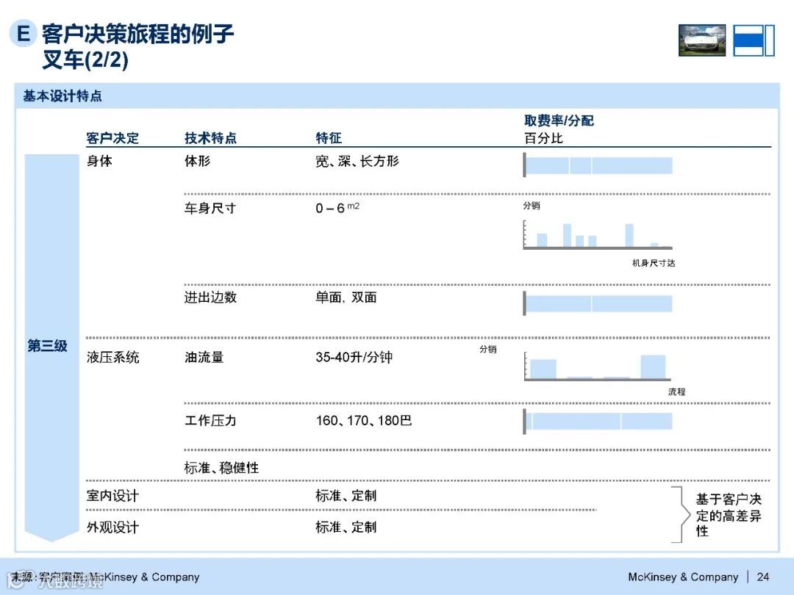Click the page number 24
The image size is (794, 595).
(763, 577)
